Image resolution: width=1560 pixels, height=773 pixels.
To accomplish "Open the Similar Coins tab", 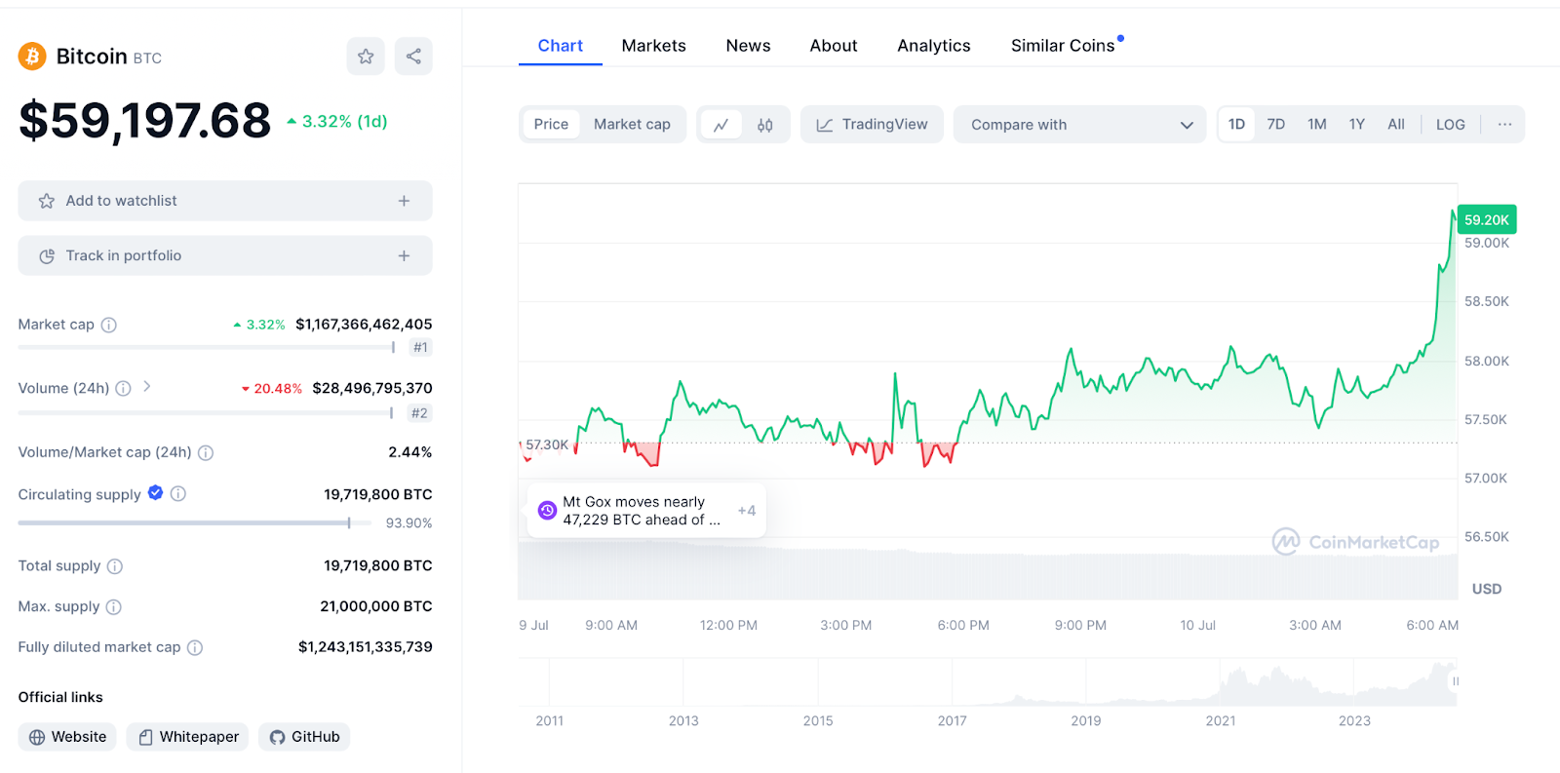I will pyautogui.click(x=1065, y=46).
